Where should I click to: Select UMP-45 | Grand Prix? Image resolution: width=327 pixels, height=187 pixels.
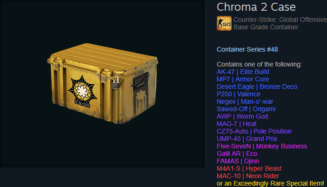pos(247,139)
